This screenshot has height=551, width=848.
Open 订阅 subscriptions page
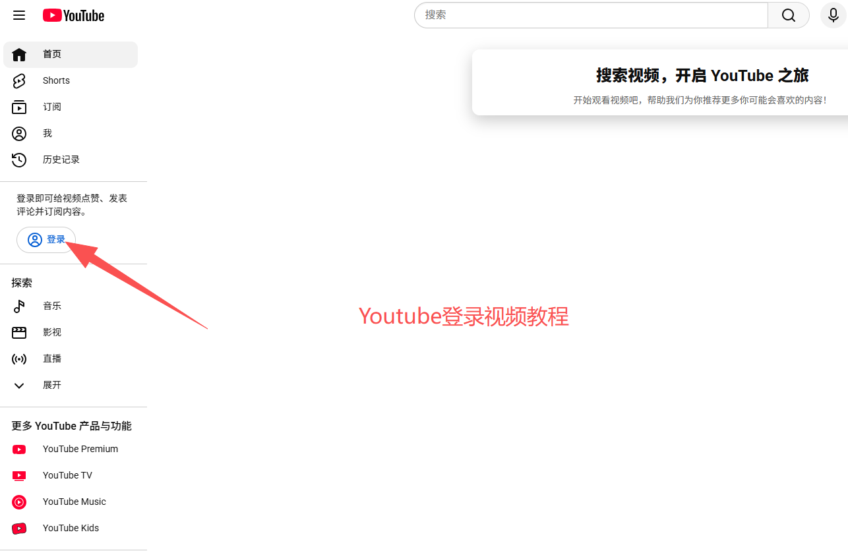(71, 107)
